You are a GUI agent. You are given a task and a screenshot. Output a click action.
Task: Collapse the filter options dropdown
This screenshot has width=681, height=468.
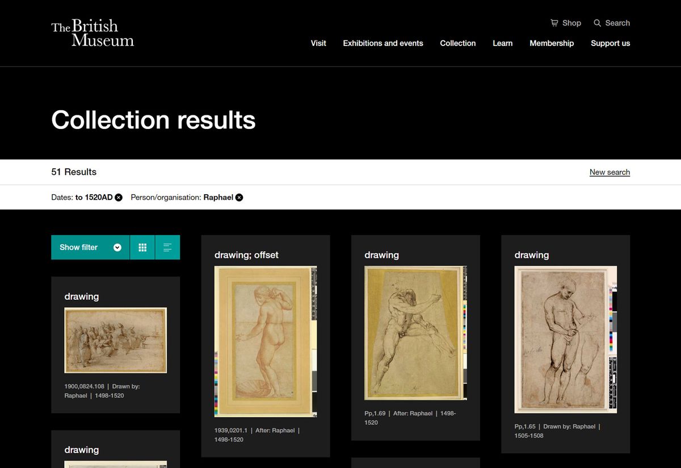tap(117, 247)
